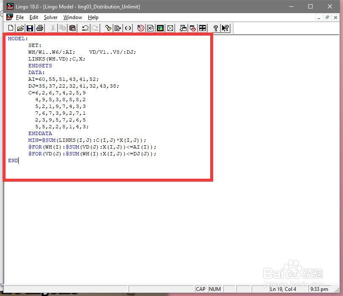Click the 'AI=60,55,51,43,41,52;' line
343x296 pixels.
point(63,79)
